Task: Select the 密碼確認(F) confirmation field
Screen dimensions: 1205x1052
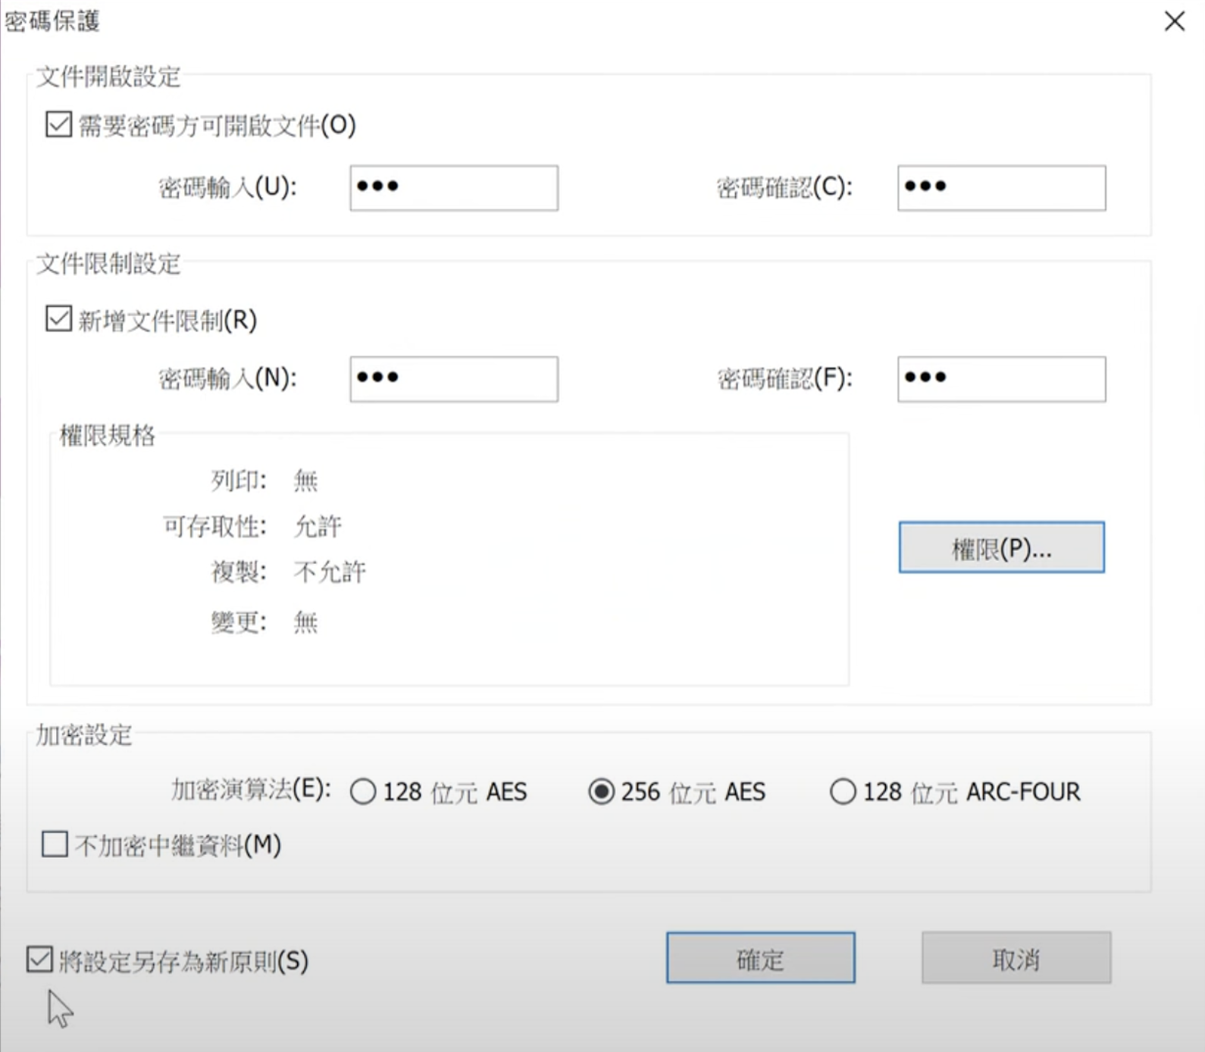Action: pyautogui.click(x=1000, y=379)
